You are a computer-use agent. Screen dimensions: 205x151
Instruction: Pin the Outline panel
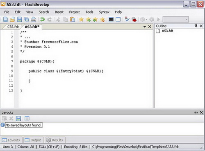coord(196,26)
